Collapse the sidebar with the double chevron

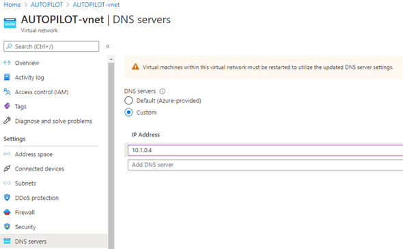coord(108,46)
